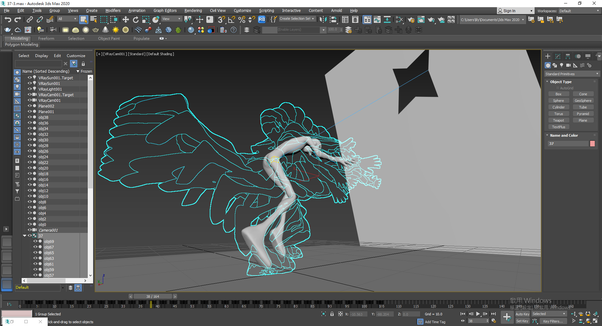Click the Undo arrow icon
Screen dimensions: 602x326
[8, 20]
